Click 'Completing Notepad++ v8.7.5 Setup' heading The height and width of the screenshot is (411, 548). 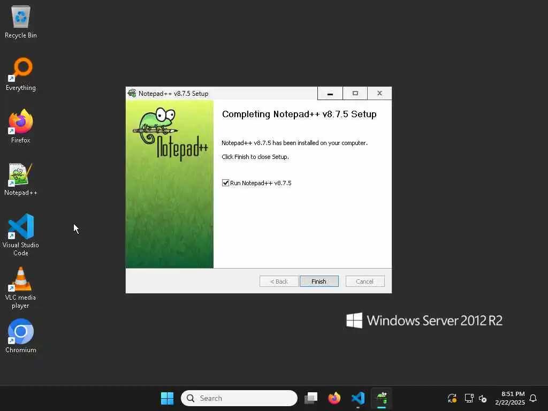pyautogui.click(x=299, y=115)
